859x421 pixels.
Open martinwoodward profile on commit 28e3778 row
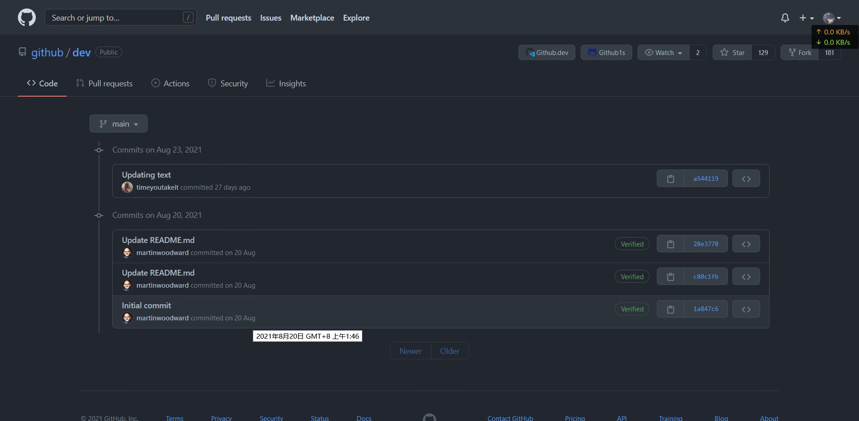[162, 253]
